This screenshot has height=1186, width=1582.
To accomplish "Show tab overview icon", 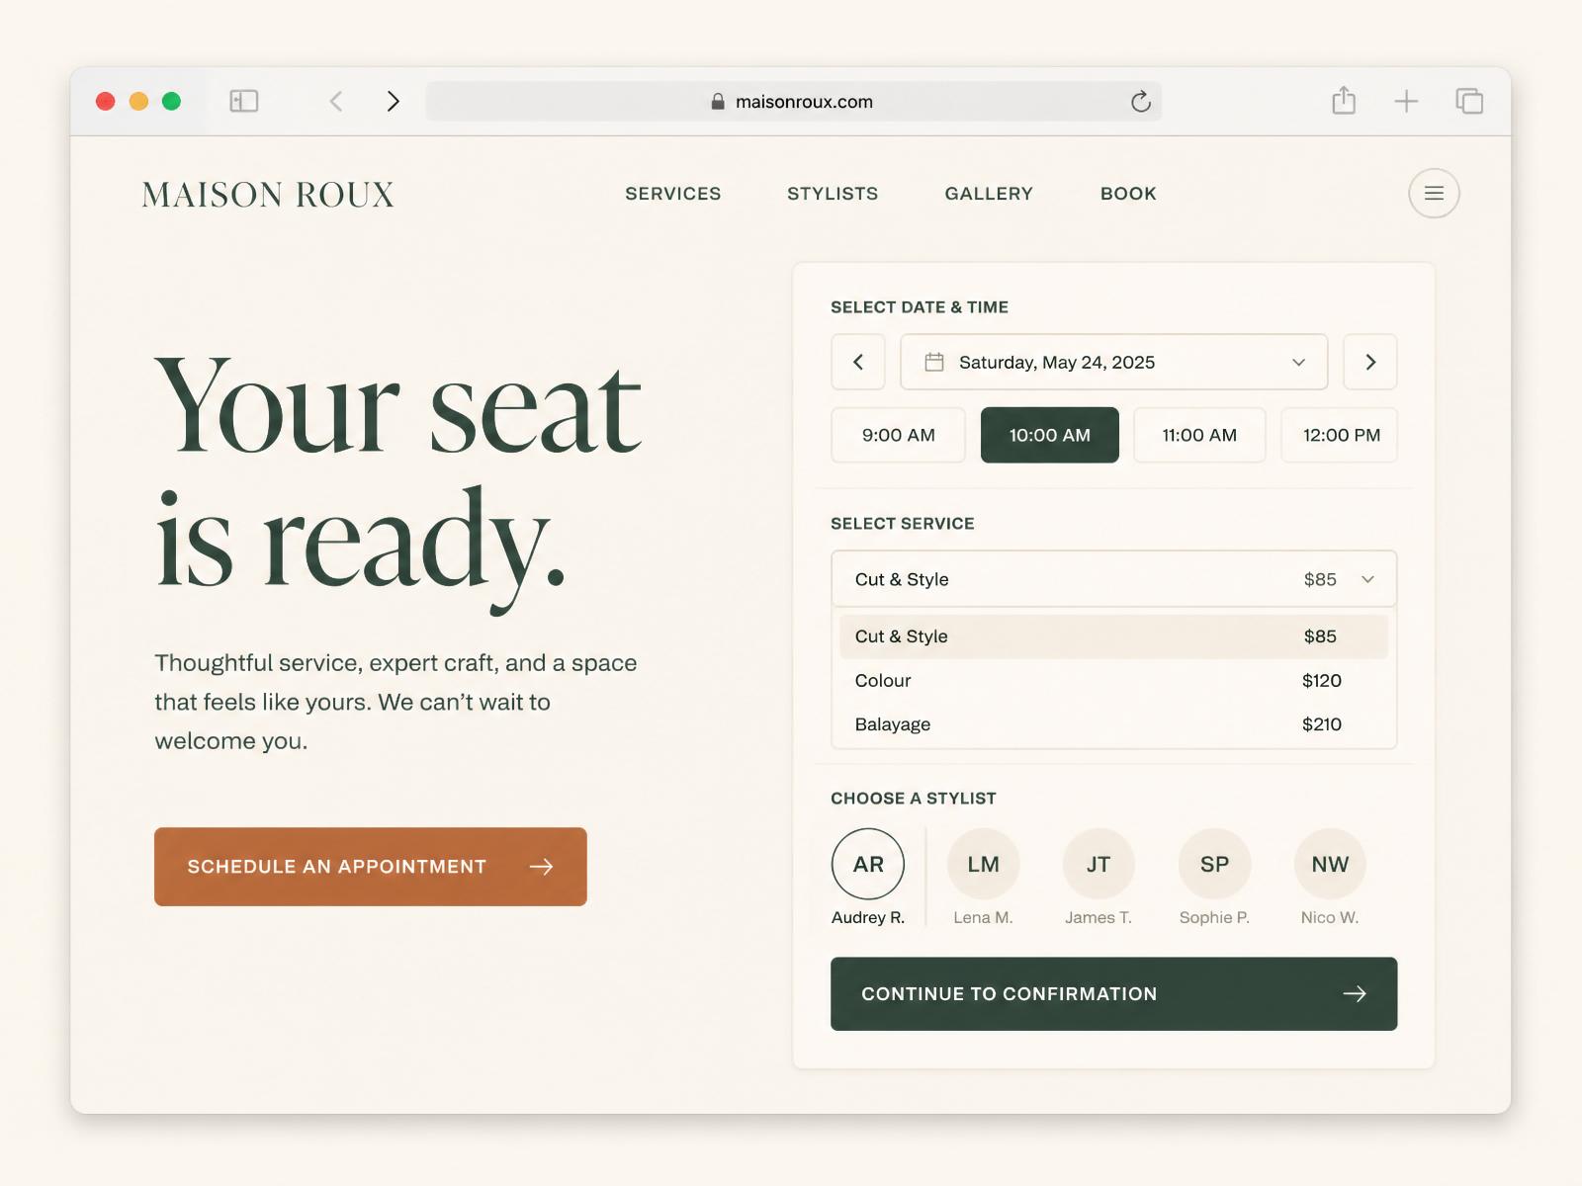I will pos(1469,101).
